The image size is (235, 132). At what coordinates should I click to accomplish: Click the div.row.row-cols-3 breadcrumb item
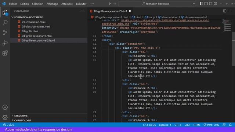(194, 17)
